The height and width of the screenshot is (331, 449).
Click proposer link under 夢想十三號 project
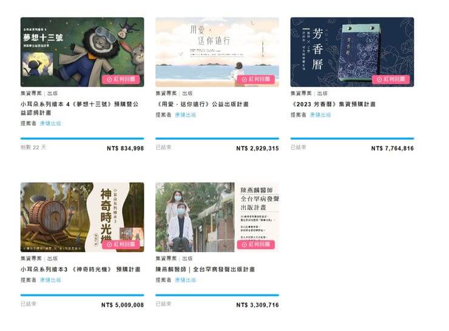pyautogui.click(x=50, y=123)
